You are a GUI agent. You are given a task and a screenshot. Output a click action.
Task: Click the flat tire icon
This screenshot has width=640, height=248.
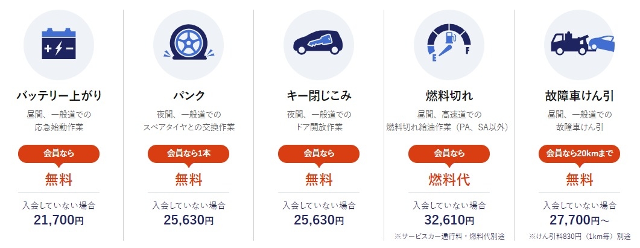pyautogui.click(x=189, y=43)
